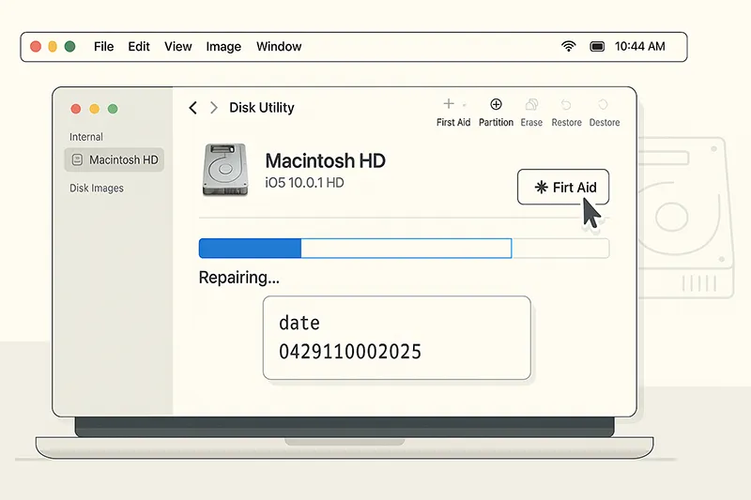Open the View menu
Viewport: 751px width, 500px height.
(177, 46)
